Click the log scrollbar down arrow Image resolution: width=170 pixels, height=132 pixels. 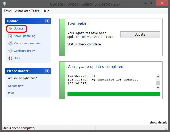158,88
